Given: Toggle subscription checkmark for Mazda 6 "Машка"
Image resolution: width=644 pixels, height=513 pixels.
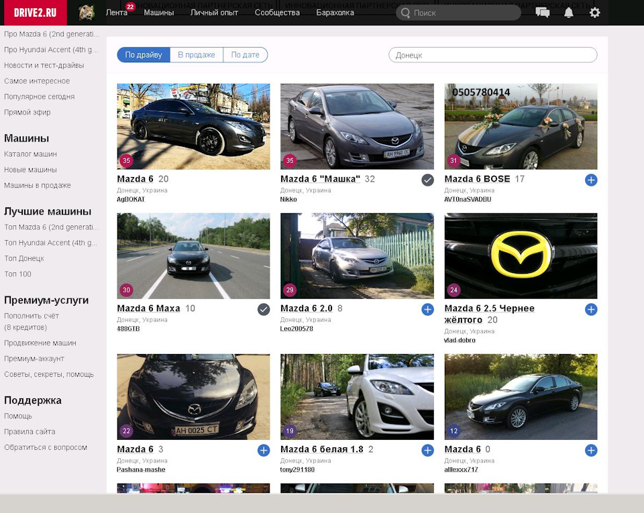Looking at the screenshot, I should point(427,180).
